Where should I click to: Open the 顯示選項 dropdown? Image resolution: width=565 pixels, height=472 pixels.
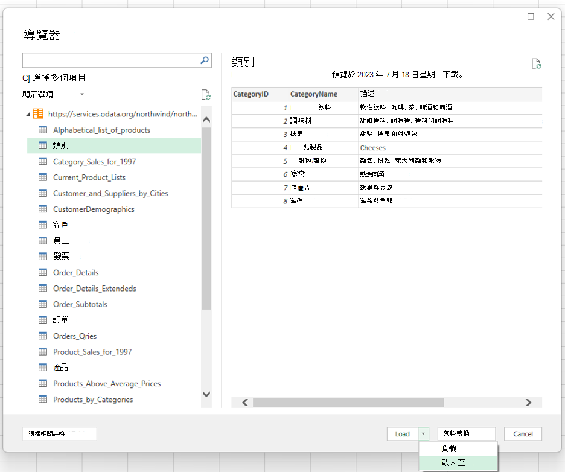click(x=82, y=94)
